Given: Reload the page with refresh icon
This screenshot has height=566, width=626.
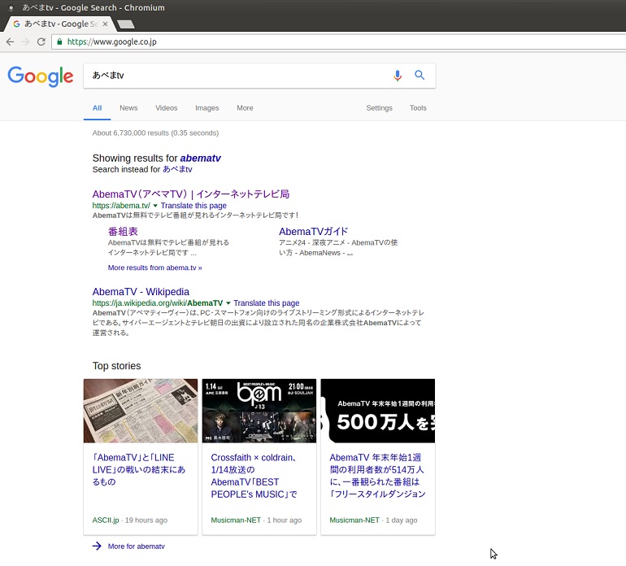Looking at the screenshot, I should [x=41, y=42].
